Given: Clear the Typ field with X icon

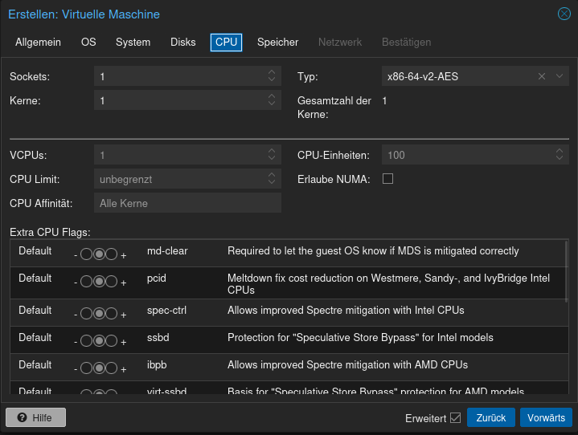Looking at the screenshot, I should 542,76.
